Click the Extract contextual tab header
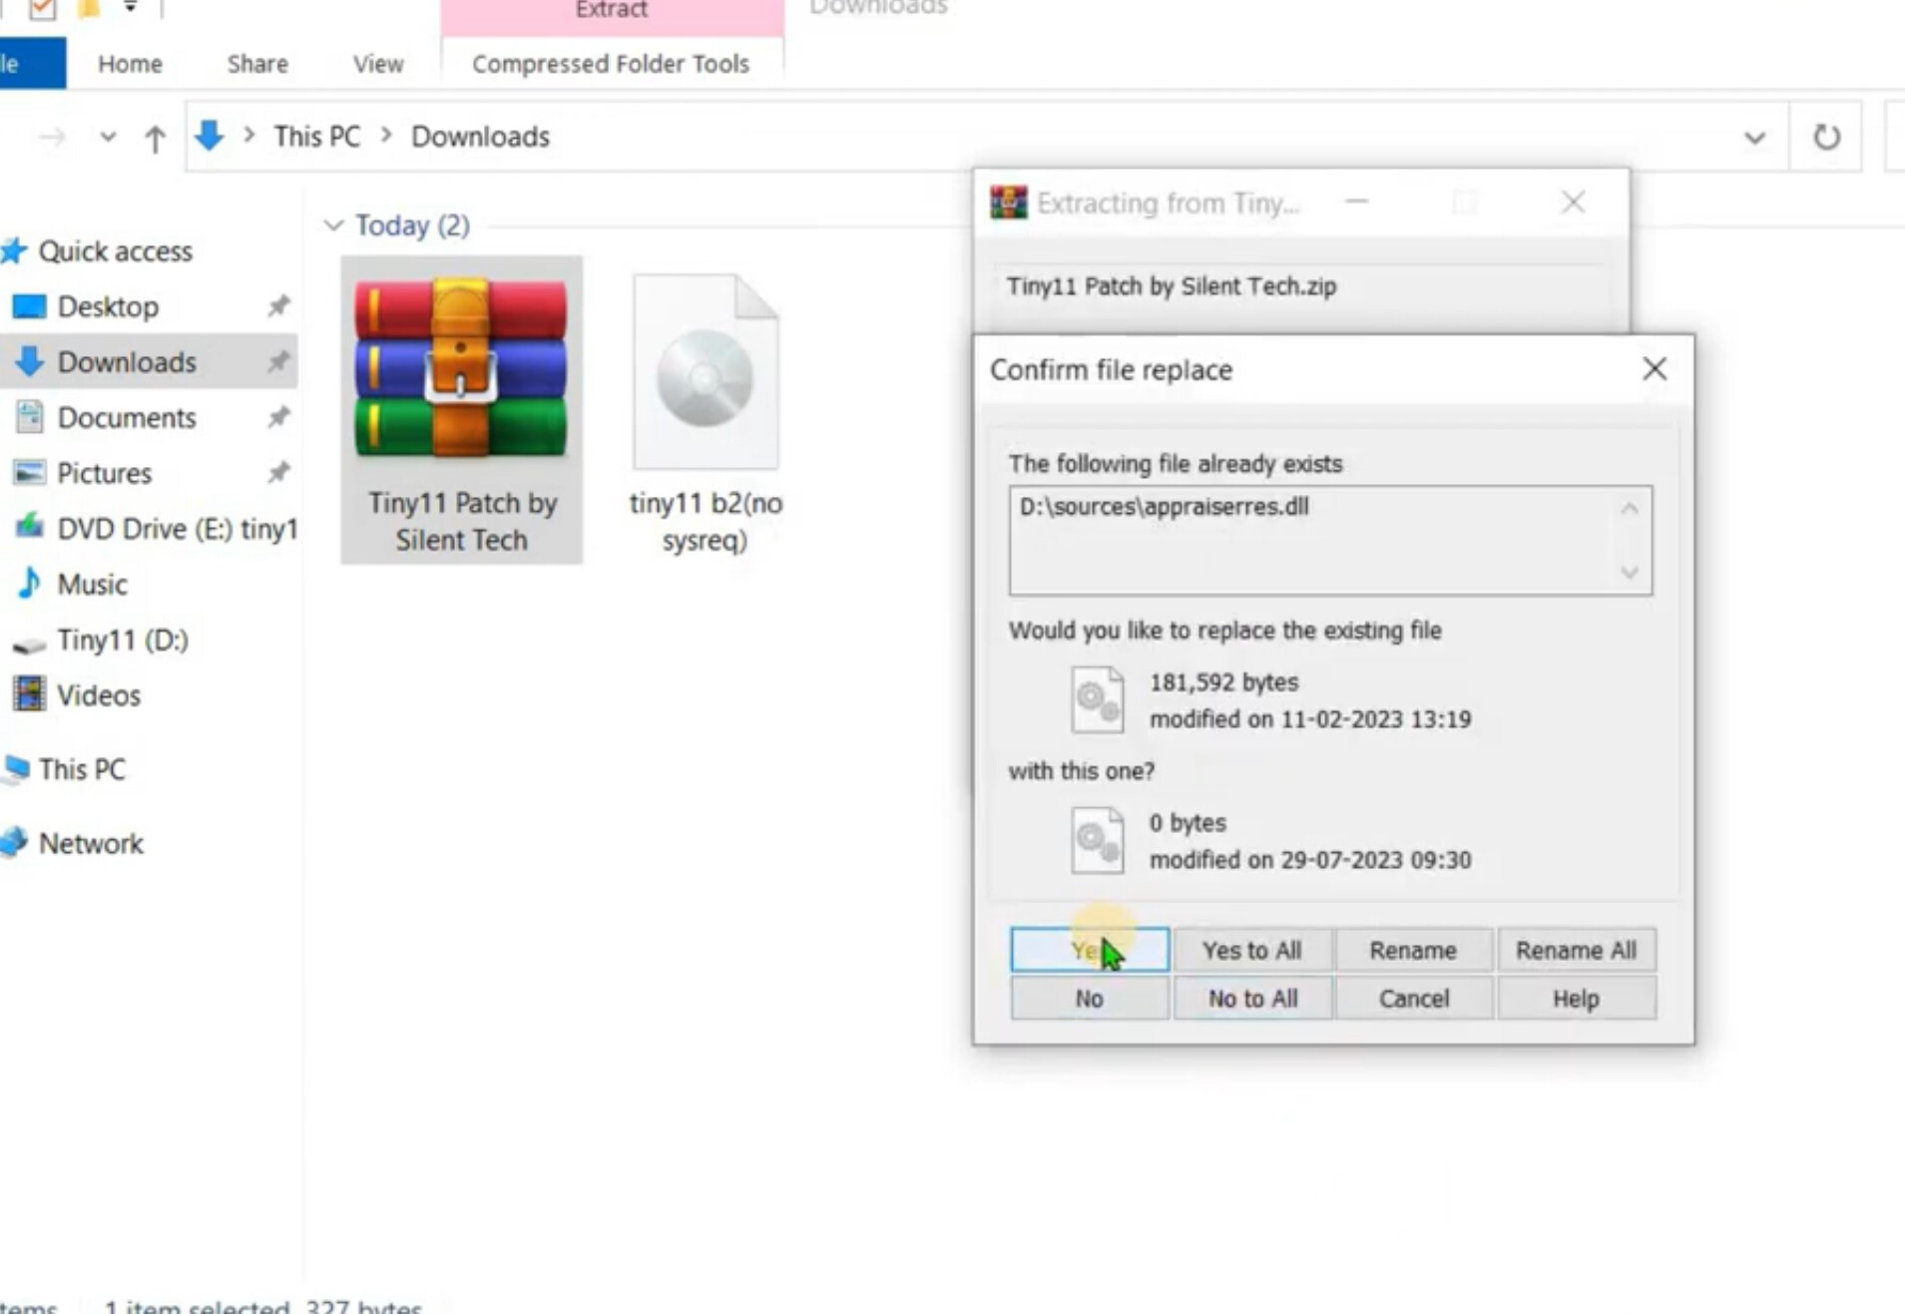The image size is (1905, 1314). click(x=612, y=12)
